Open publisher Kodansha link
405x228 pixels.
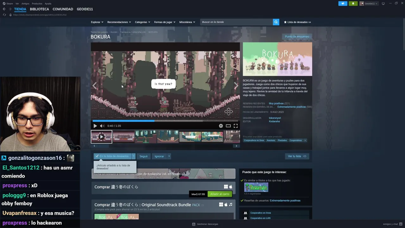(x=274, y=121)
